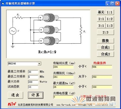The height and width of the screenshot is (109, 121).
Task: Choose the 2:1 transformer ratio
Action: click(101, 19)
